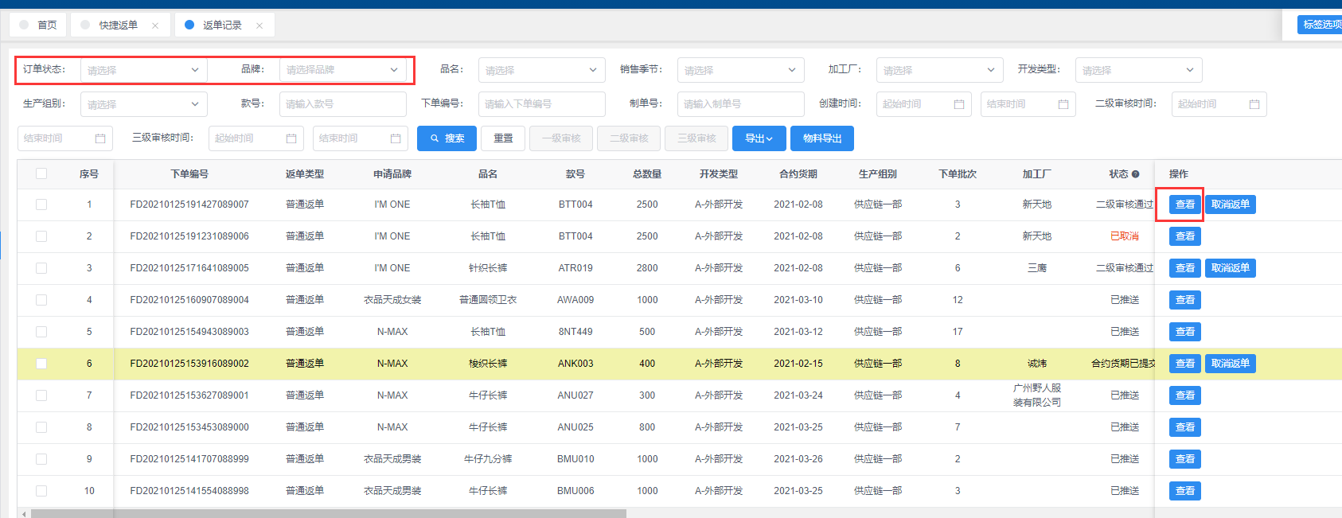Check the box for row 1 order
Viewport: 1342px width, 518px height.
[x=41, y=204]
